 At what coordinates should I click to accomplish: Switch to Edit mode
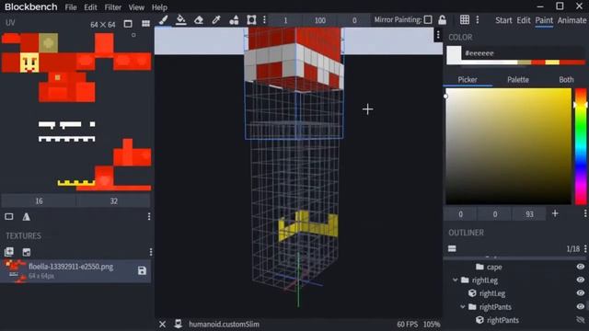524,20
